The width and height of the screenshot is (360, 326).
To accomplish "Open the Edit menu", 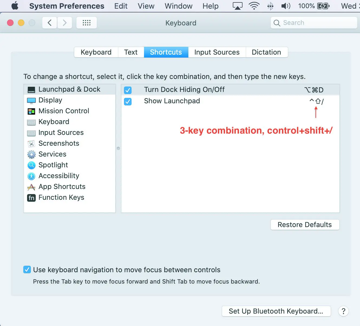I will pyautogui.click(x=121, y=6).
